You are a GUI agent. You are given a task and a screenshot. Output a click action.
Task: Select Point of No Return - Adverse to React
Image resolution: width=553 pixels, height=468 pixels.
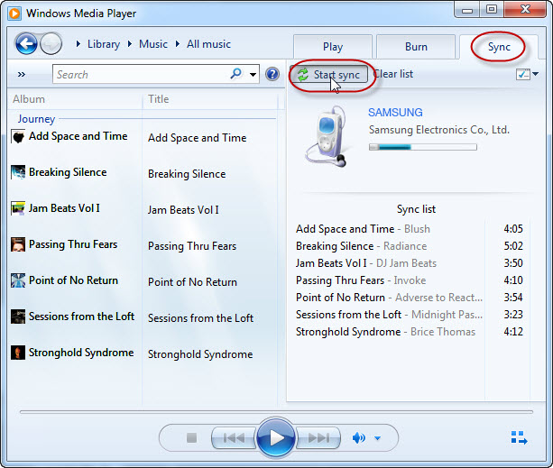pyautogui.click(x=389, y=298)
